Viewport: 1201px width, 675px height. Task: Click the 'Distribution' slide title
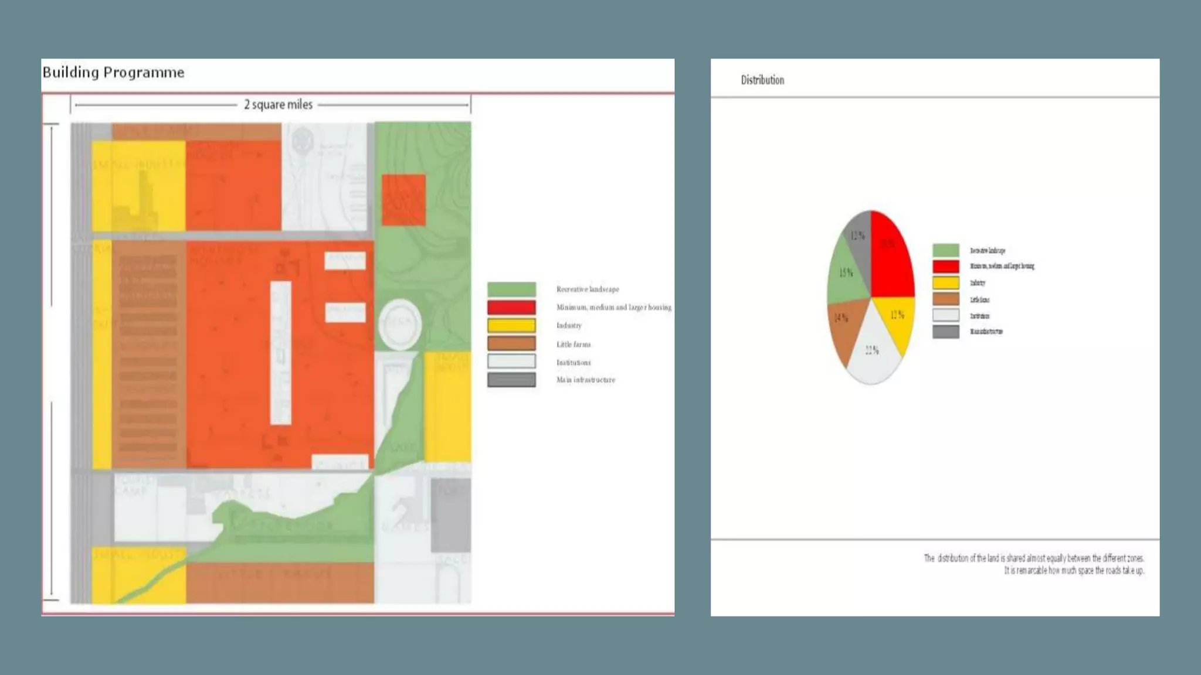coord(762,80)
